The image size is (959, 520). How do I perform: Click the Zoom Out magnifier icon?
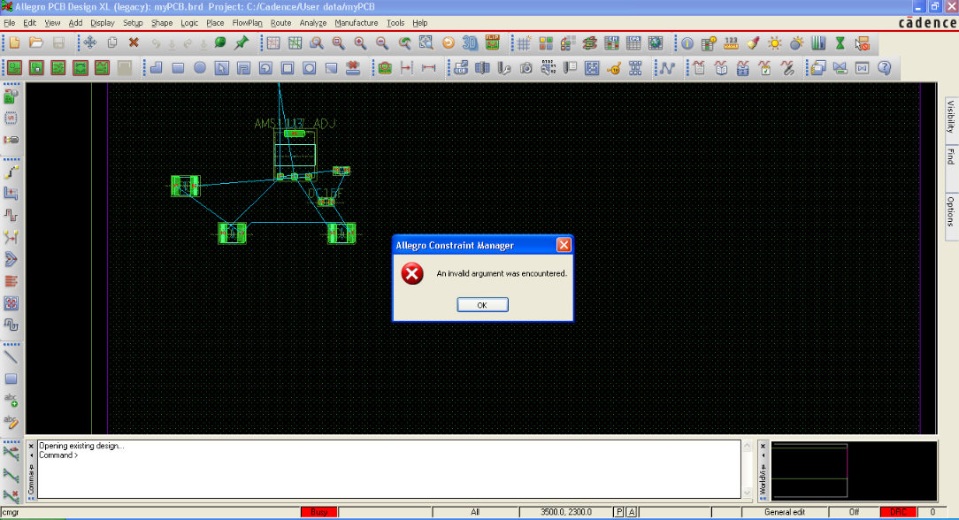[382, 42]
